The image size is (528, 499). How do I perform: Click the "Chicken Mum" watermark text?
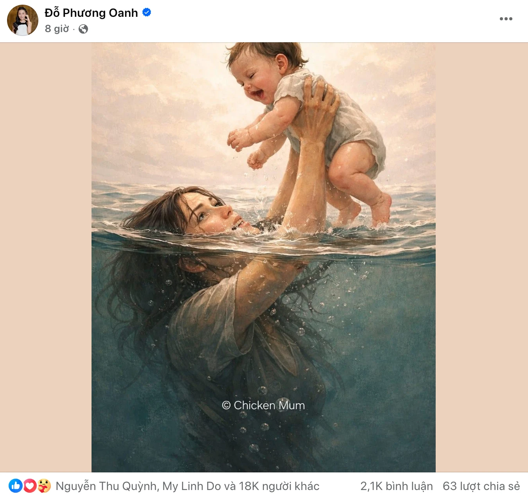(269, 405)
